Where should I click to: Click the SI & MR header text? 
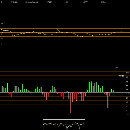click(14, 2)
